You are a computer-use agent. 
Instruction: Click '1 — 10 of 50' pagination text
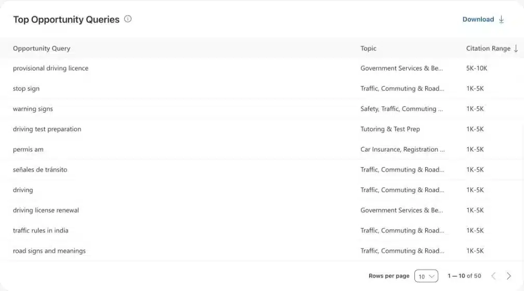(x=464, y=276)
